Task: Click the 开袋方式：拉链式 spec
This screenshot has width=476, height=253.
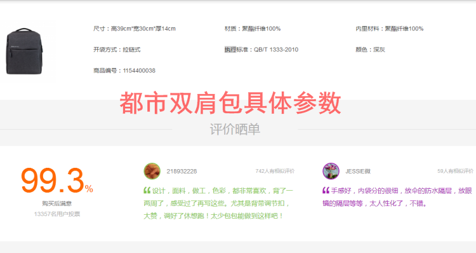Action: pos(117,50)
